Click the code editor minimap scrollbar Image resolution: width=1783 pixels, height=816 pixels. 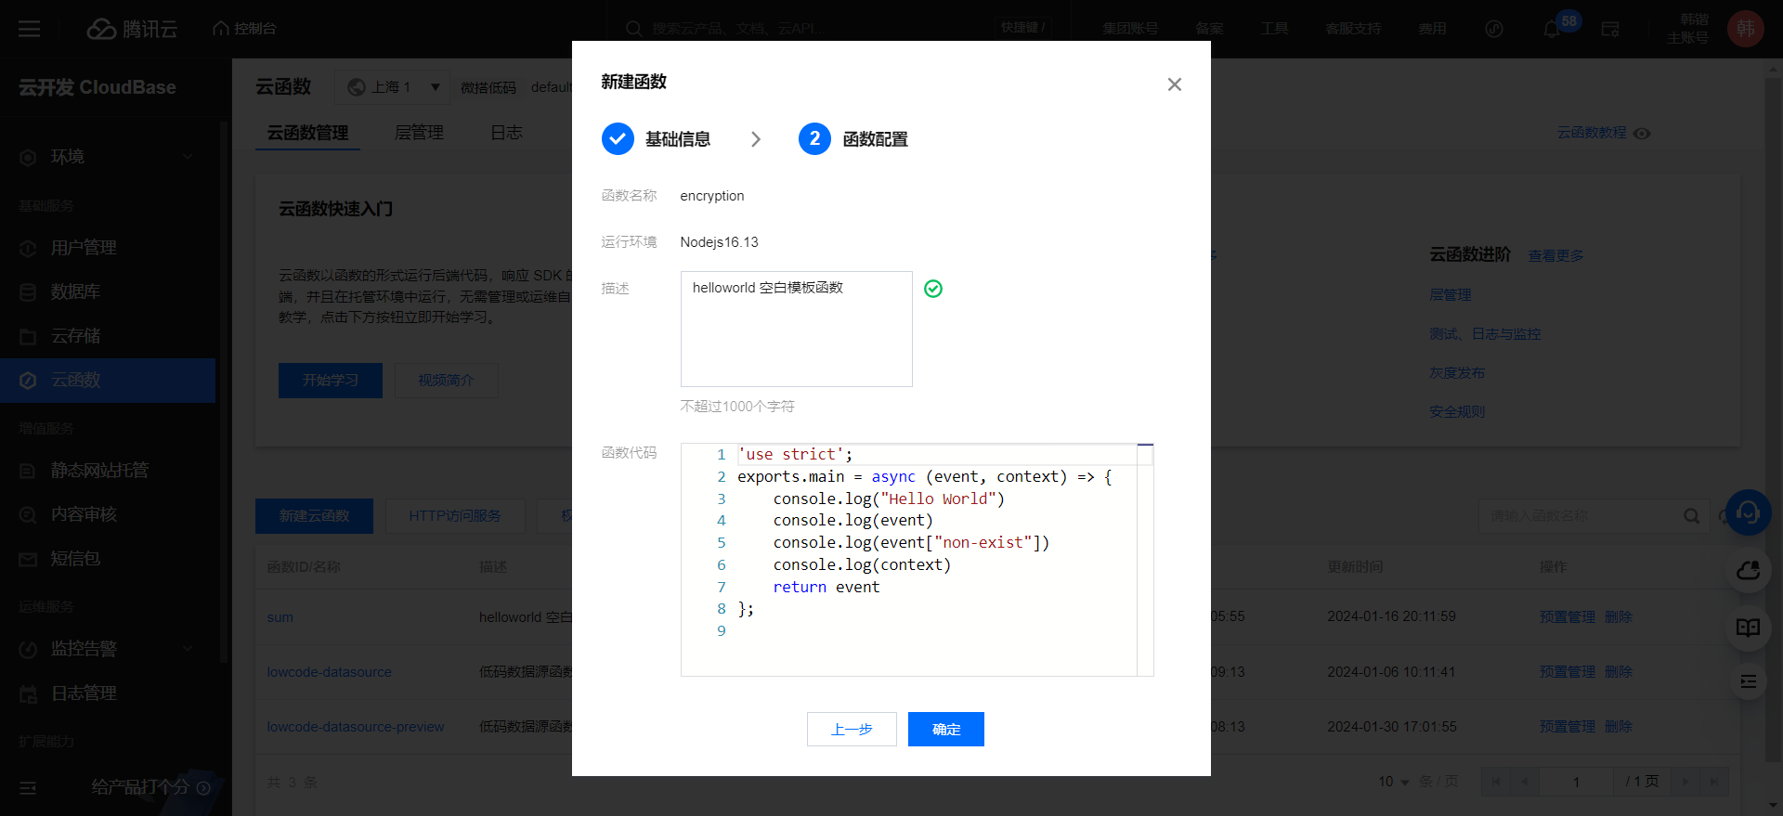pyautogui.click(x=1145, y=559)
